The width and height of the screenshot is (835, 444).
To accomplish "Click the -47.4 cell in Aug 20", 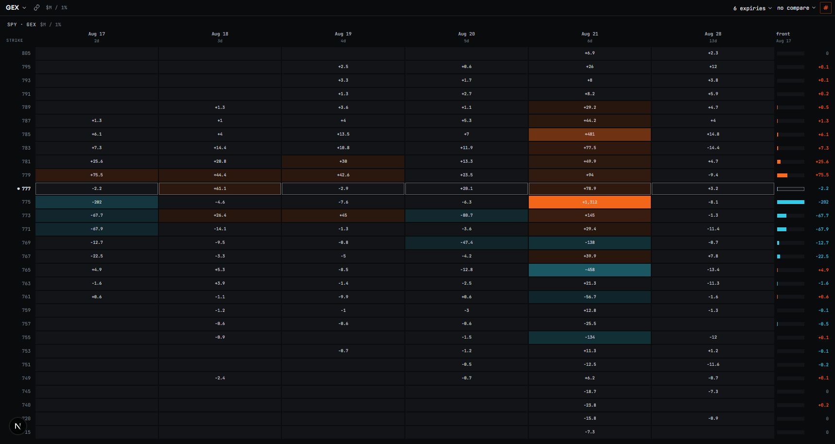I will 467,242.
